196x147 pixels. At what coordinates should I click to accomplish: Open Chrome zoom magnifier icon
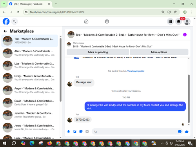(x=163, y=12)
